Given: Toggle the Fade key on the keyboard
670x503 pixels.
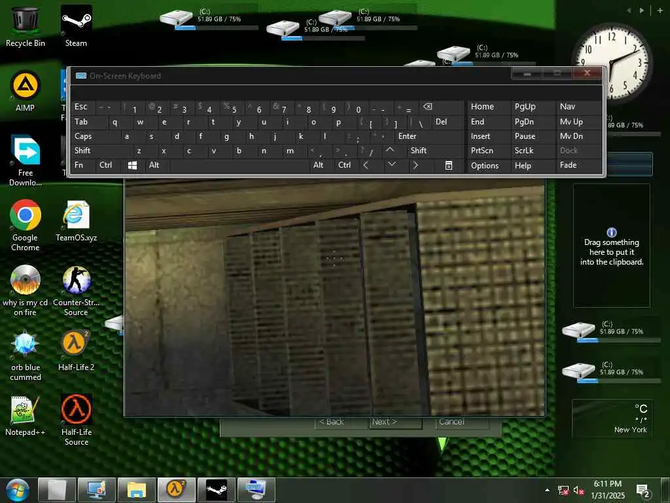Looking at the screenshot, I should tap(578, 165).
